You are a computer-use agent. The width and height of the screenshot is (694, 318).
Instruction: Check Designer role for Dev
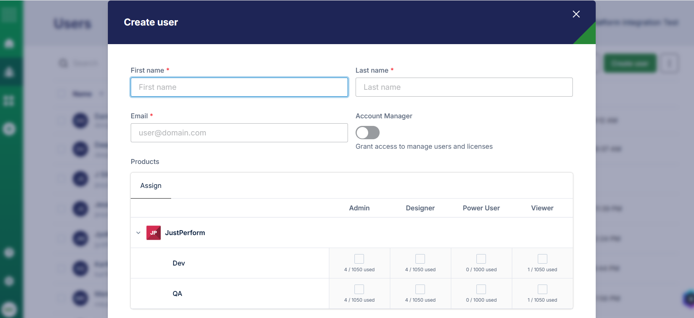pos(420,259)
